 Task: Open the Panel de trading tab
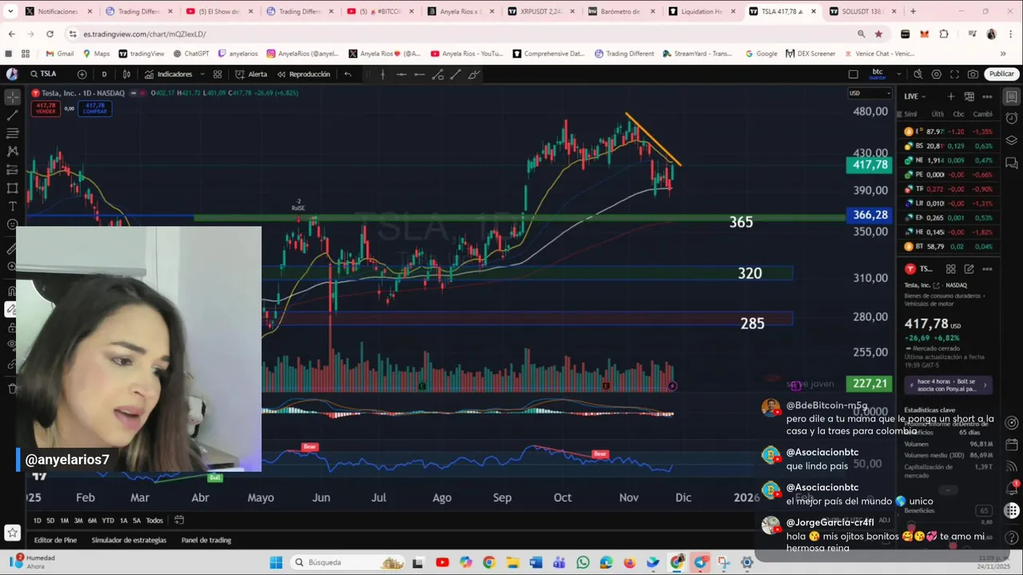pyautogui.click(x=206, y=540)
